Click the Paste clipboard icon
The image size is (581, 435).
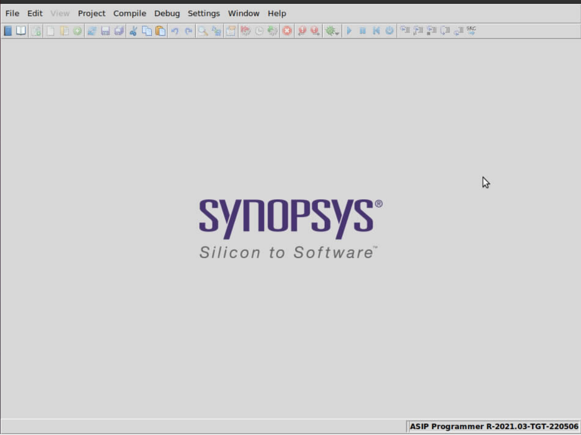tap(160, 31)
